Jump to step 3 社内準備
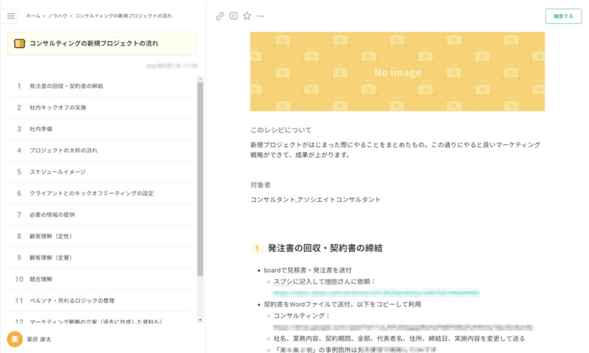Viewport: 589px width, 353px height. pos(99,129)
